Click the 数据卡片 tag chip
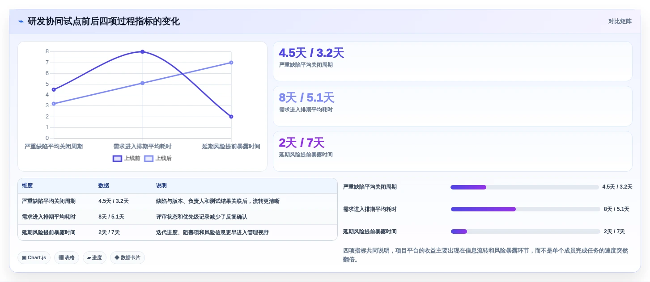This screenshot has height=282, width=650. pyautogui.click(x=127, y=258)
